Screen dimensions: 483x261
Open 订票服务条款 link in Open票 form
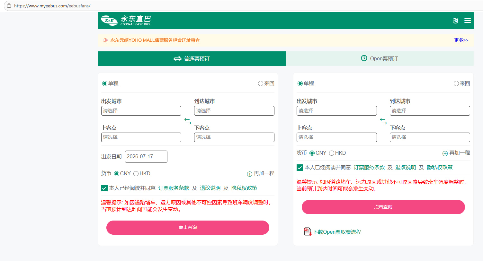coord(369,168)
